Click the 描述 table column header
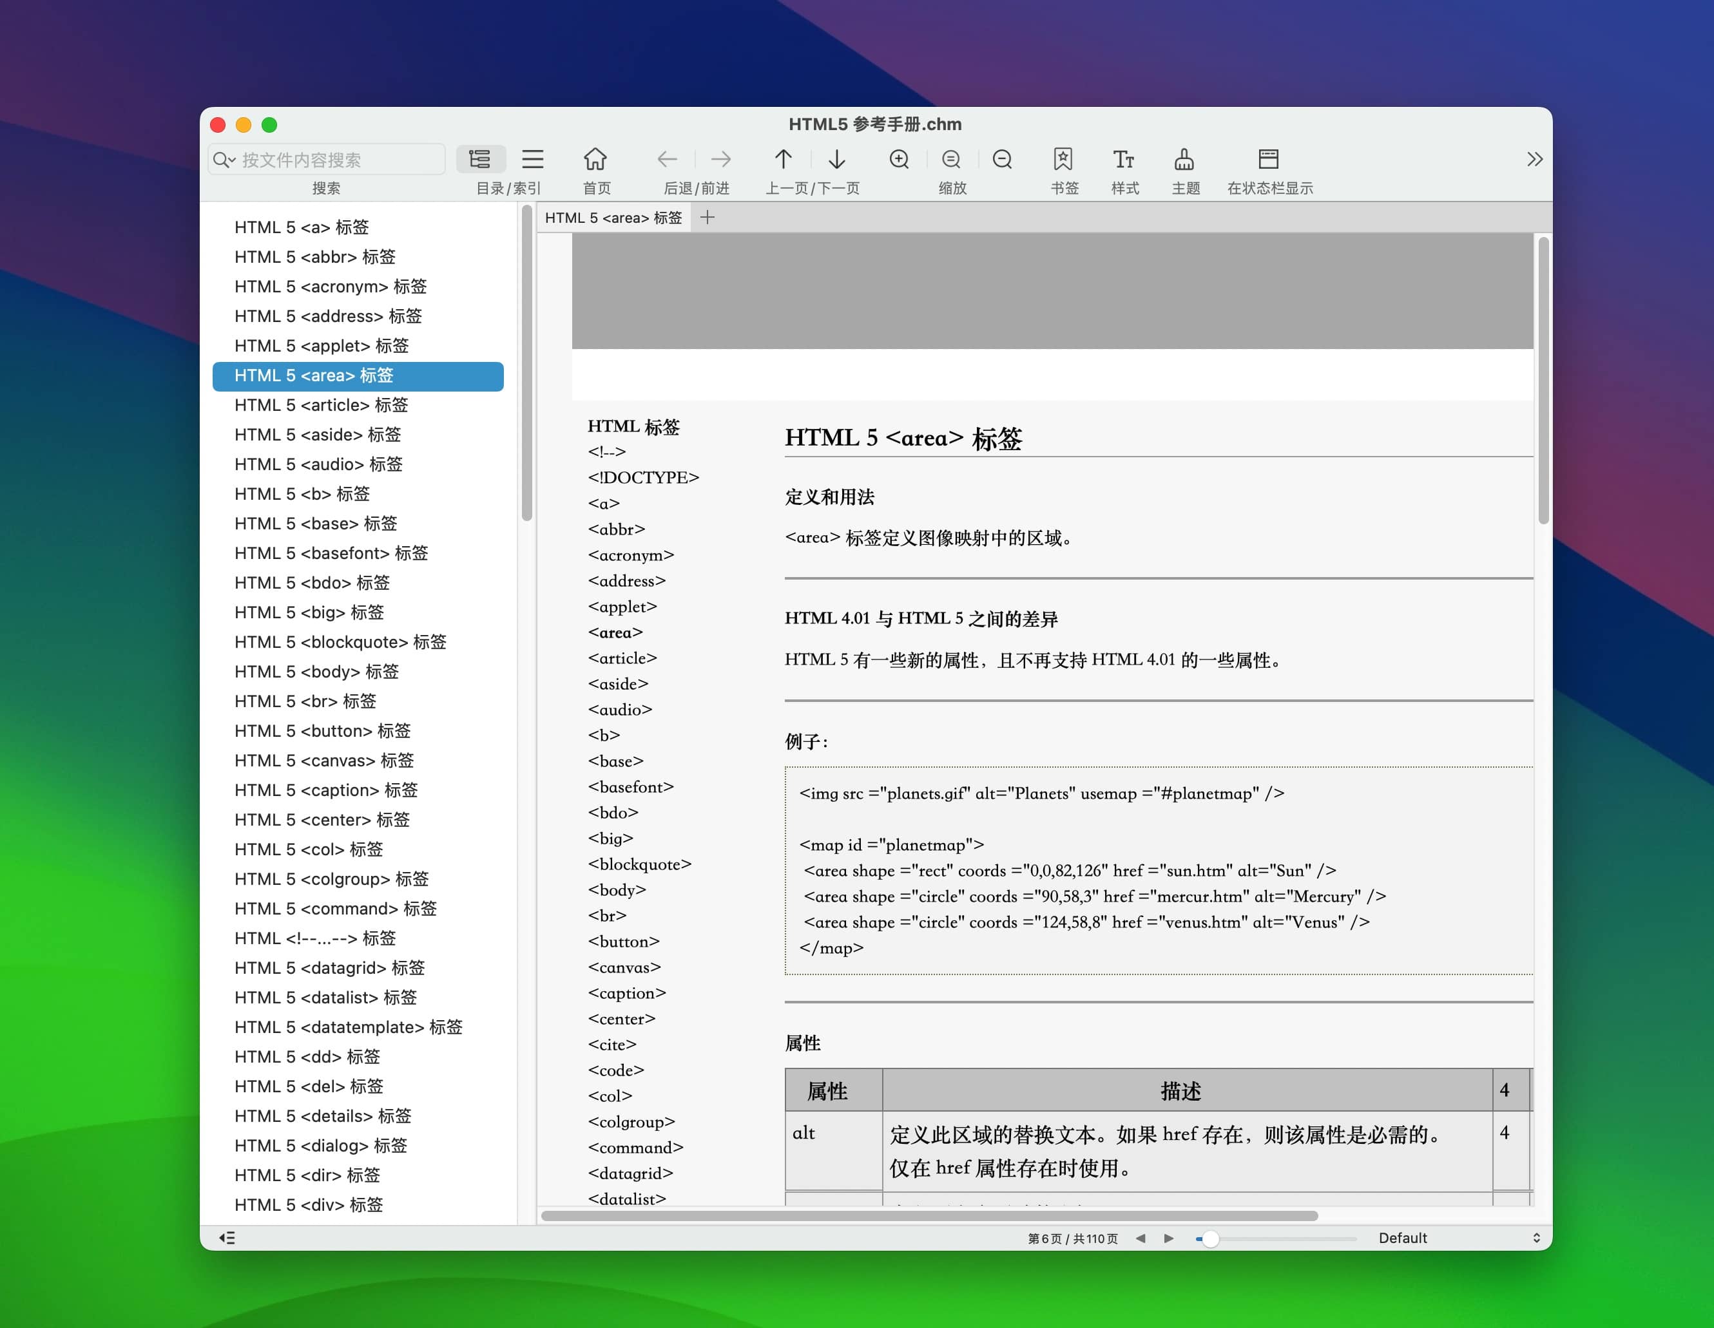This screenshot has height=1328, width=1714. tap(1187, 1090)
